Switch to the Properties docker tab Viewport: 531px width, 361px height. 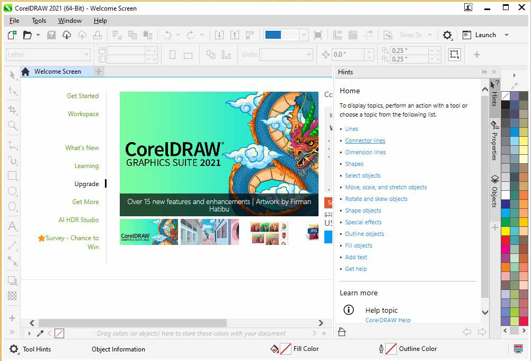[494, 141]
